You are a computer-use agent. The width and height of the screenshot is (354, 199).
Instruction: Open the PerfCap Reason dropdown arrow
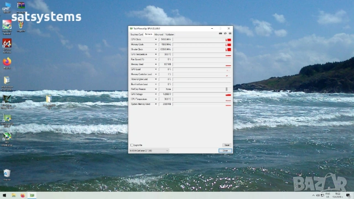(x=155, y=89)
